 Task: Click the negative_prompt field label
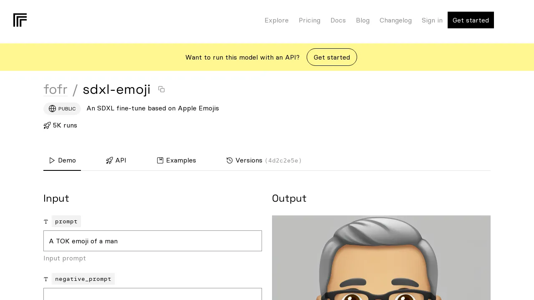pos(83,279)
